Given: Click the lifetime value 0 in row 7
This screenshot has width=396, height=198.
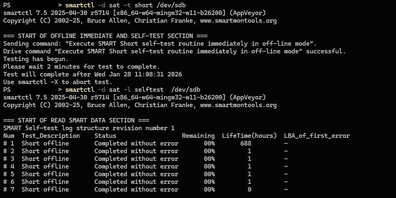Looking at the screenshot, I should coord(249,190).
